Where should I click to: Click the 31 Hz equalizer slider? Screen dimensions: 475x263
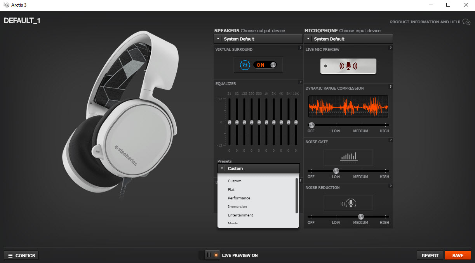(229, 122)
